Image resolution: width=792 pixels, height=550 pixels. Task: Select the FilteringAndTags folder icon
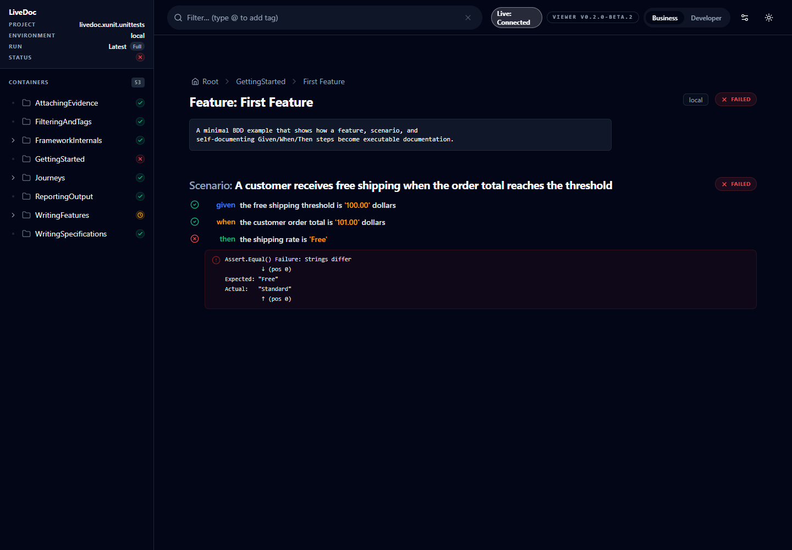point(26,122)
